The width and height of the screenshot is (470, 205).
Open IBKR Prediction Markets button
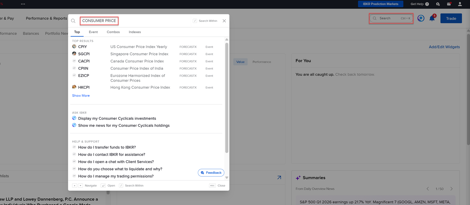[381, 4]
